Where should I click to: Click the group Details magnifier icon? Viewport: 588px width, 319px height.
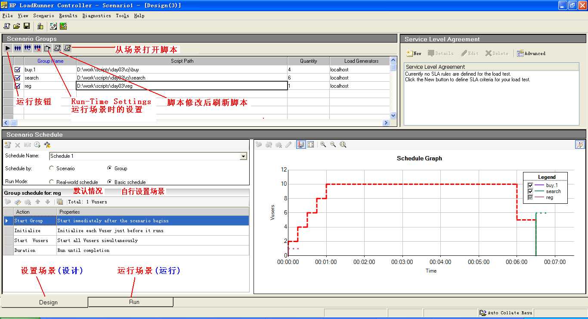(x=57, y=48)
